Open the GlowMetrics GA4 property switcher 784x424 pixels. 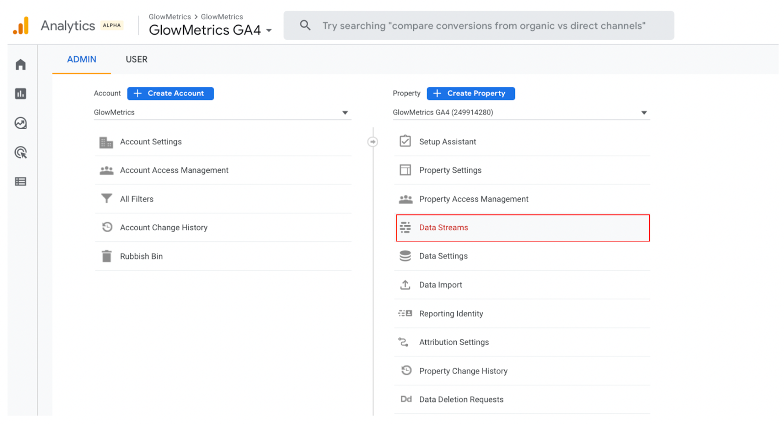[210, 30]
